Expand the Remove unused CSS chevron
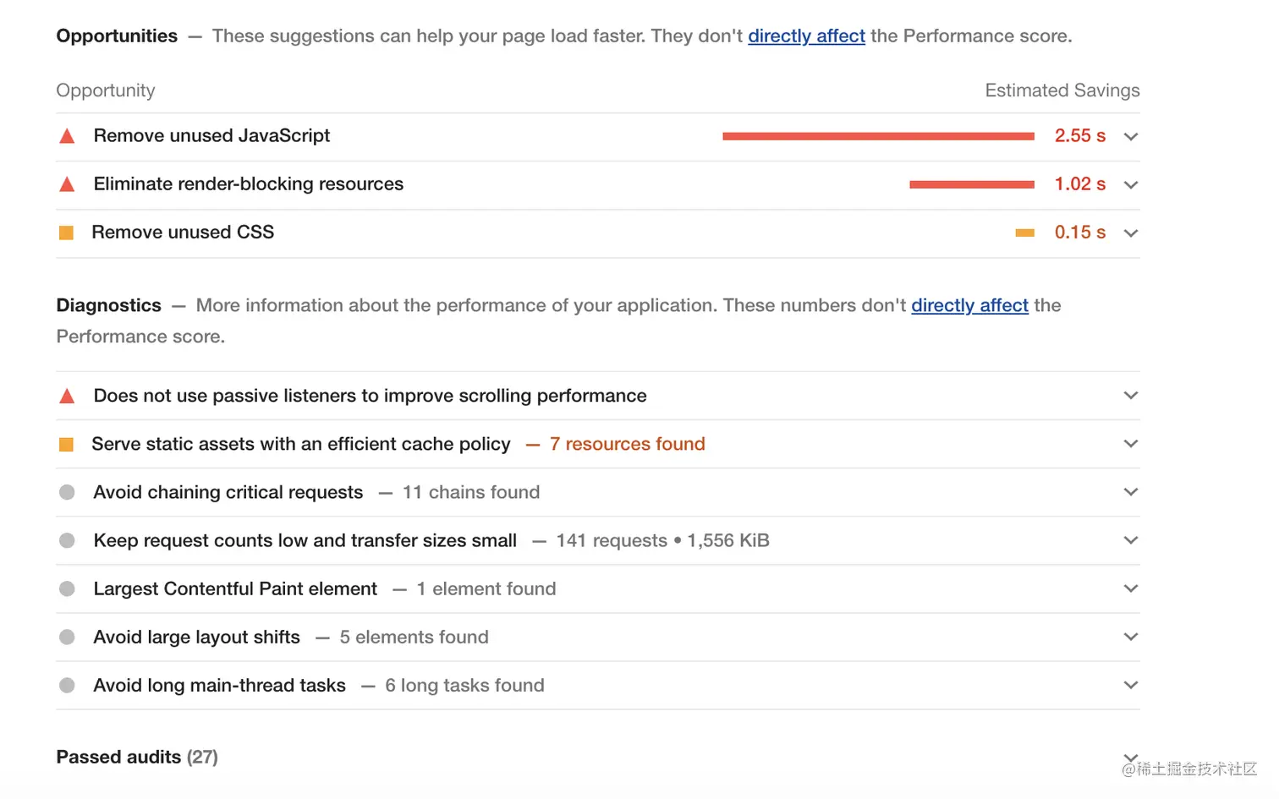 pos(1131,233)
